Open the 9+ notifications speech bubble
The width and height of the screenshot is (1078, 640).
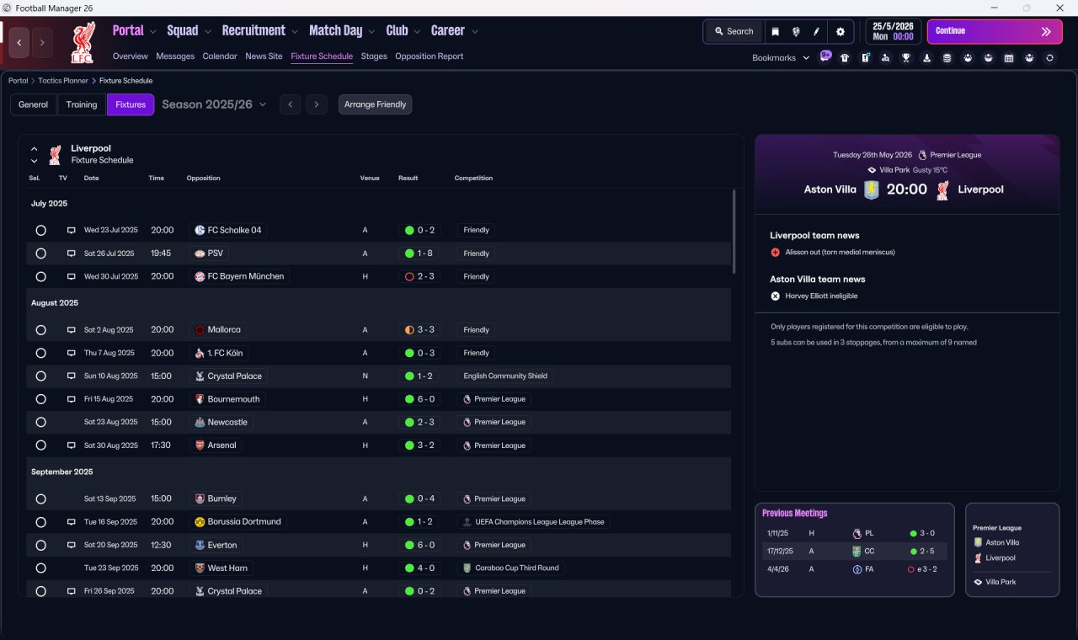[x=825, y=56]
